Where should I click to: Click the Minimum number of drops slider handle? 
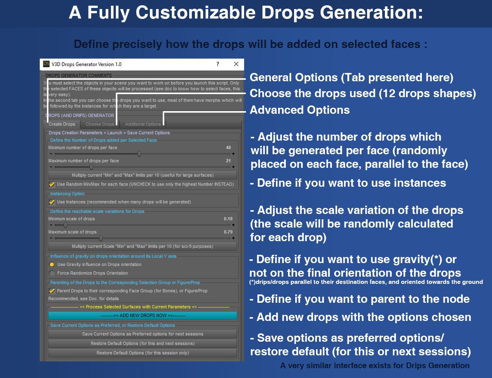point(139,153)
